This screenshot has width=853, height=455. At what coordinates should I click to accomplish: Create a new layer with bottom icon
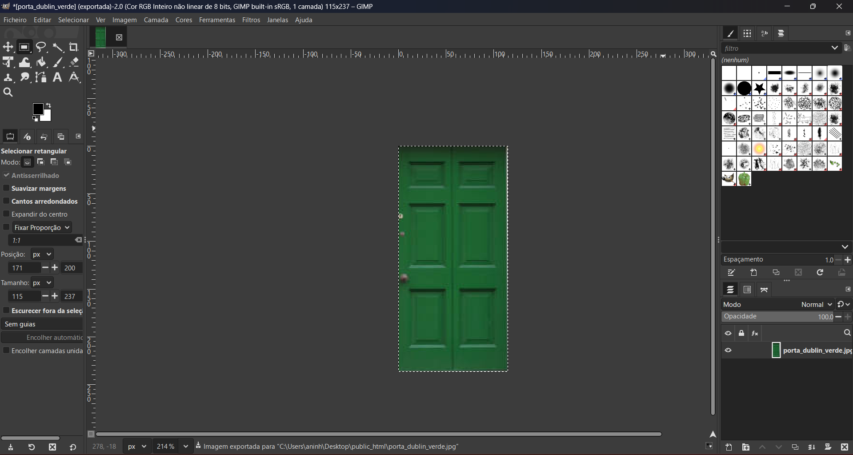pos(729,447)
